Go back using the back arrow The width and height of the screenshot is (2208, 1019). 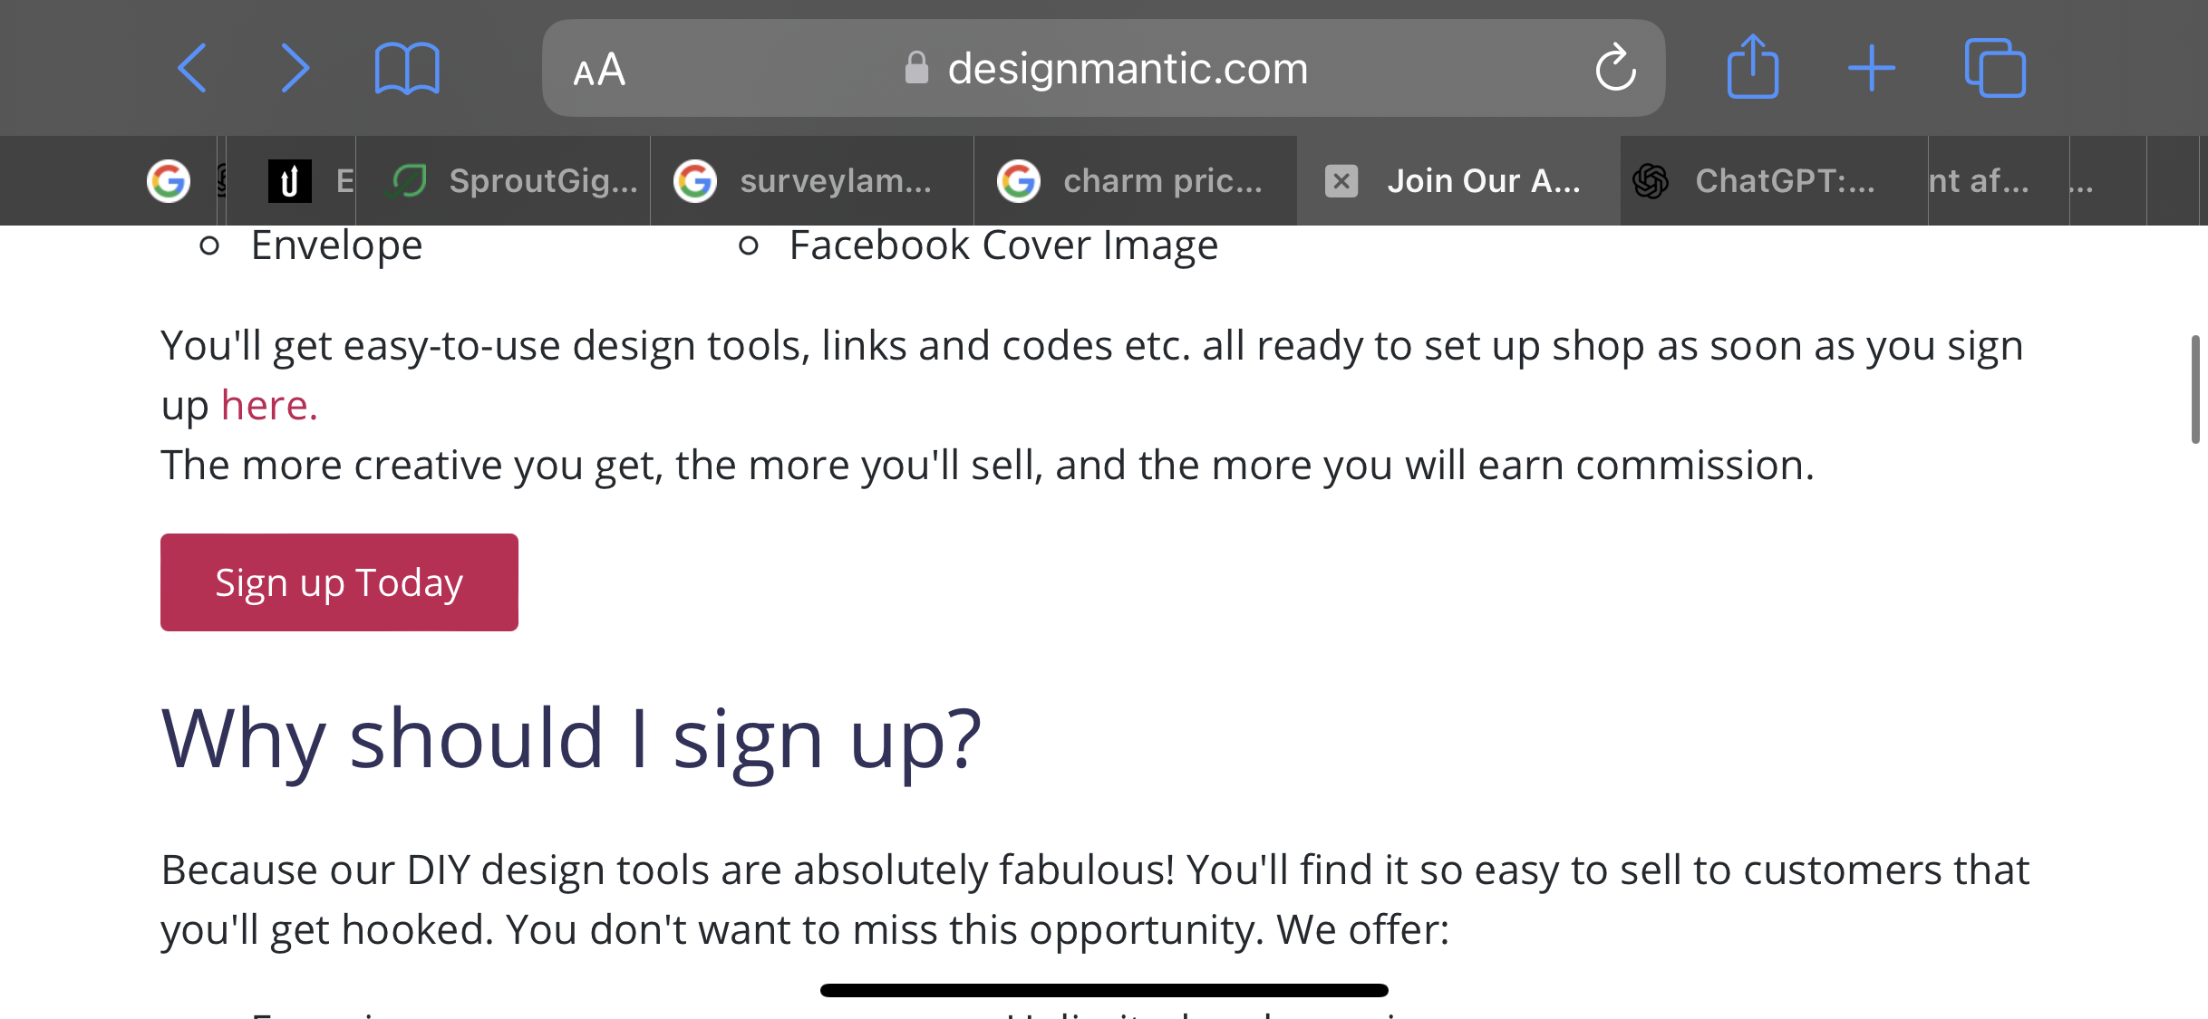(192, 68)
